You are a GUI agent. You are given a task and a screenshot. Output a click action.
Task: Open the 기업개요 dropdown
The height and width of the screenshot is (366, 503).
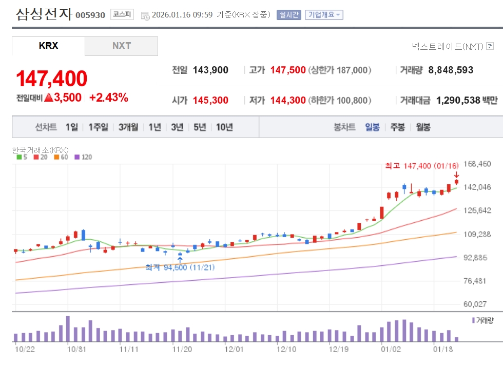[324, 15]
